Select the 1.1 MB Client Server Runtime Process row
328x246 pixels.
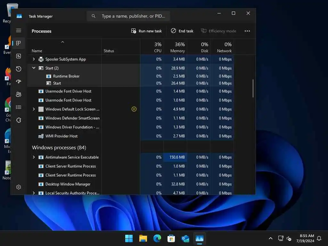tap(131, 175)
